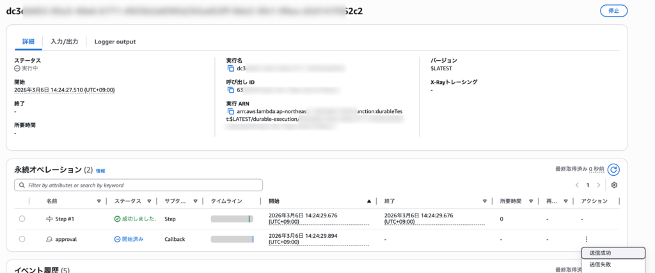This screenshot has height=273, width=655.
Task: Select the approval row radio button
Action: (x=22, y=239)
